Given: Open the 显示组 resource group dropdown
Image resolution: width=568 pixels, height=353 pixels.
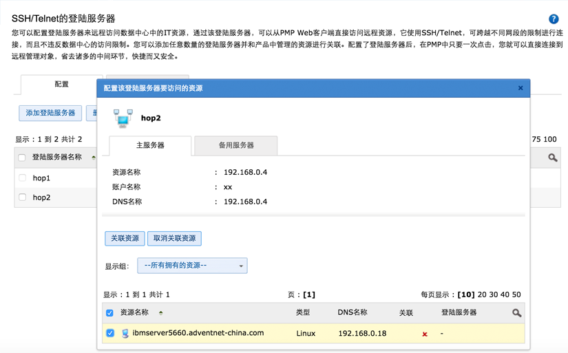Looking at the screenshot, I should pyautogui.click(x=192, y=266).
